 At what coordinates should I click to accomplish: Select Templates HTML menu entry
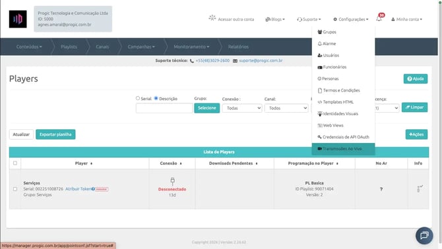pos(343,102)
